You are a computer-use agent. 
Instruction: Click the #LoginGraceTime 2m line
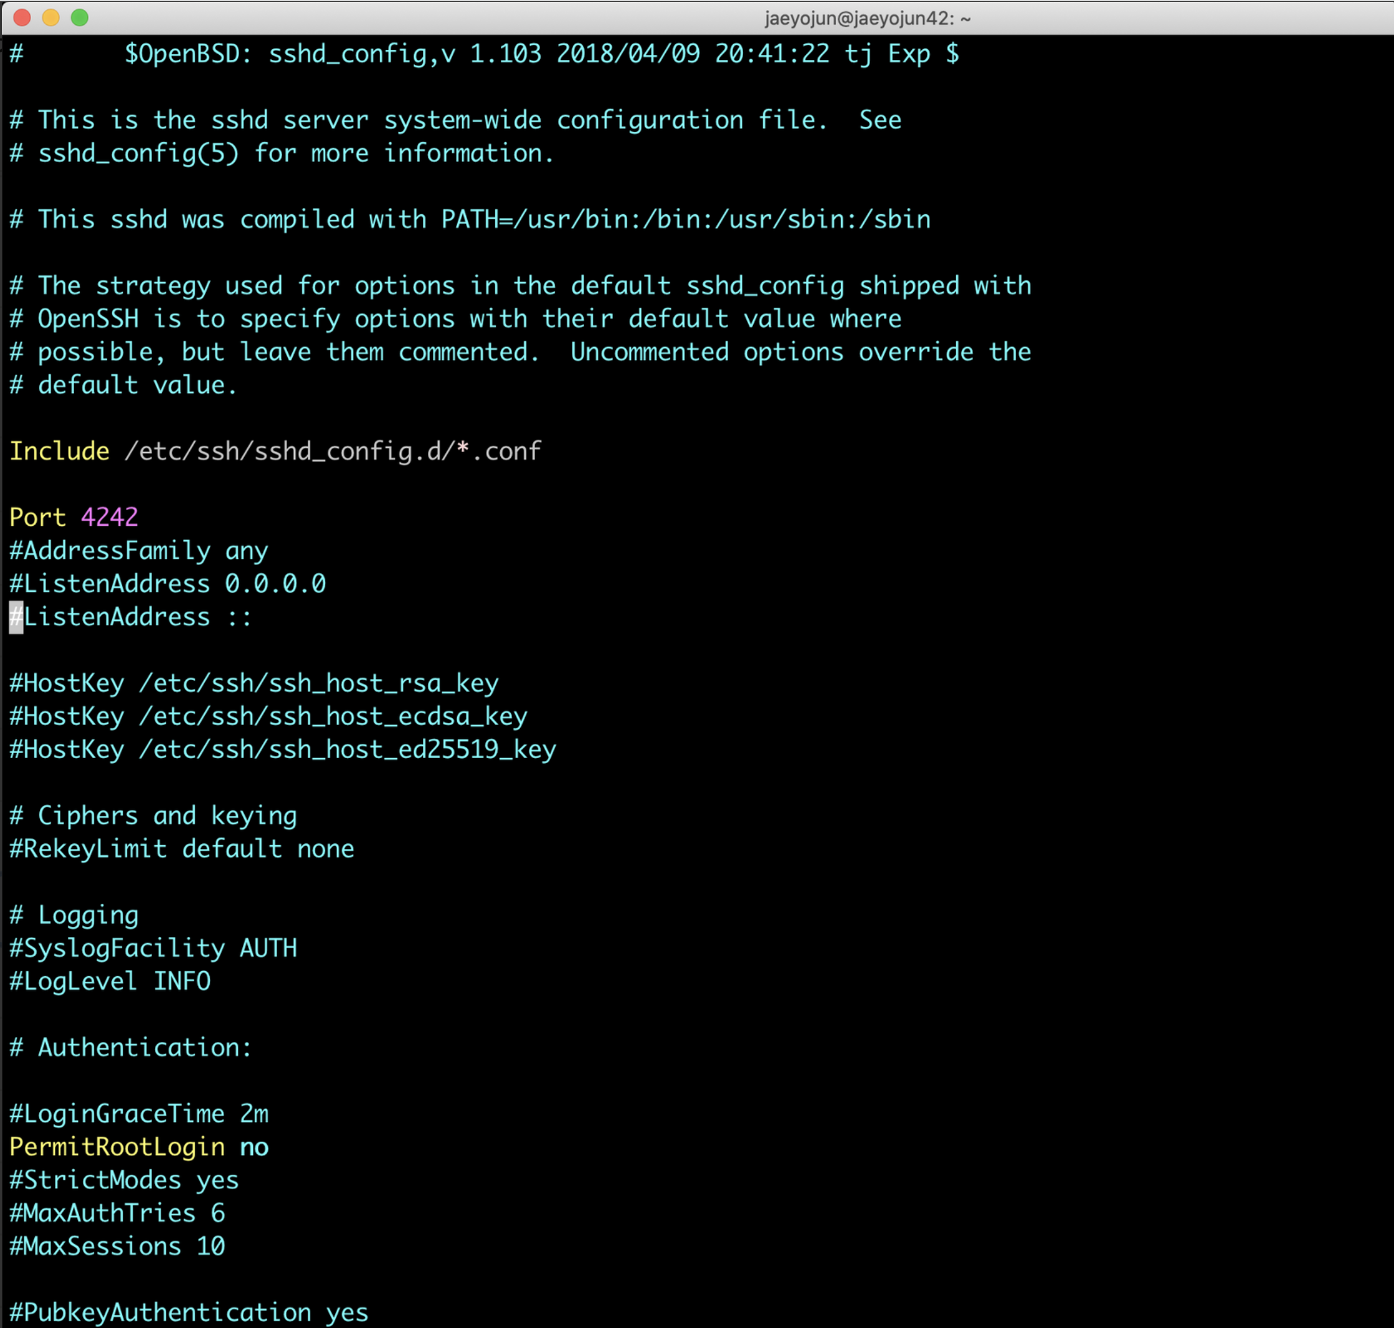[x=139, y=1114]
